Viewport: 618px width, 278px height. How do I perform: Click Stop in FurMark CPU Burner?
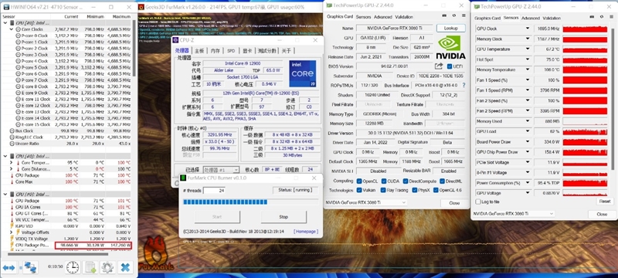click(284, 216)
